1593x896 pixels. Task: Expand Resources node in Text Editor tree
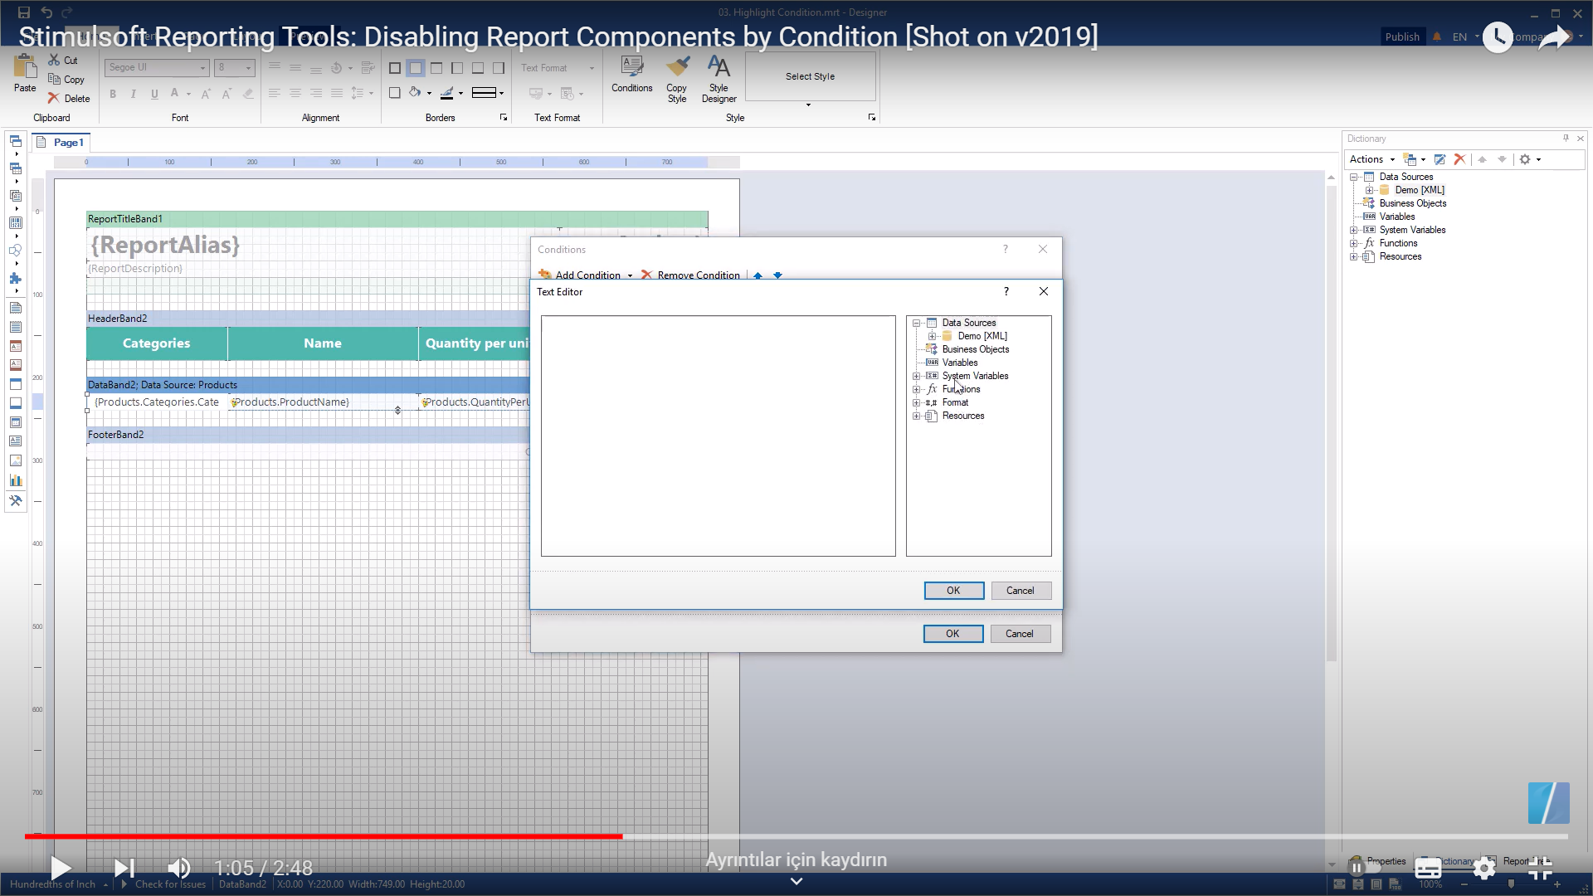(916, 416)
